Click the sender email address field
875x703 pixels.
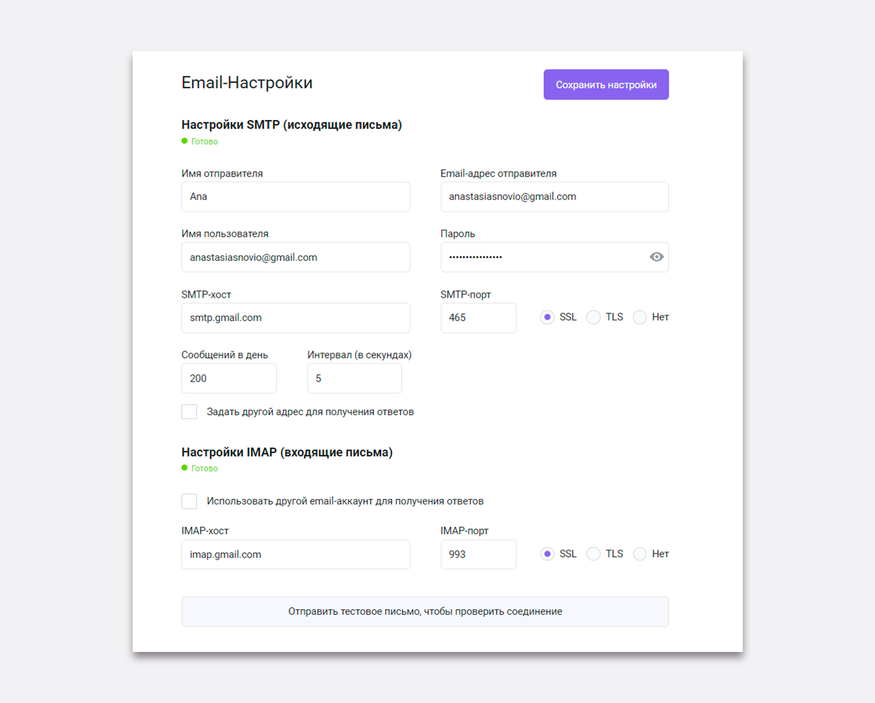click(554, 197)
